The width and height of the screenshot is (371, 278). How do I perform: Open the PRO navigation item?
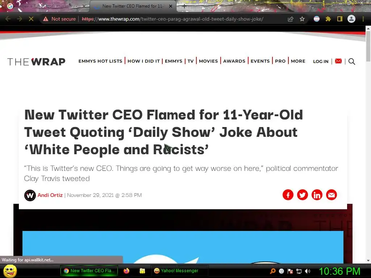(x=280, y=61)
